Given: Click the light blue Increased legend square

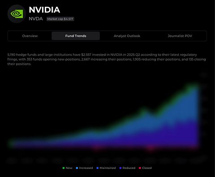Looking at the screenshot, I should click(77, 168).
